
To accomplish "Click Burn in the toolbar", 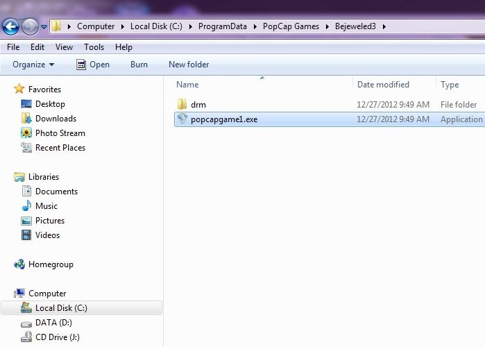I will (139, 65).
